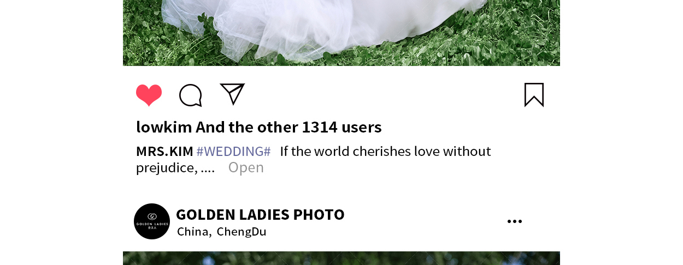Unlike the post using the red heart
The width and height of the screenshot is (683, 265).
tap(149, 95)
